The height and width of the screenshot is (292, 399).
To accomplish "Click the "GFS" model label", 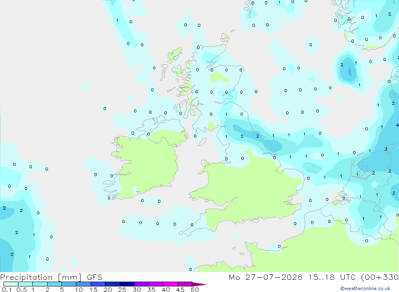I will tap(95, 277).
